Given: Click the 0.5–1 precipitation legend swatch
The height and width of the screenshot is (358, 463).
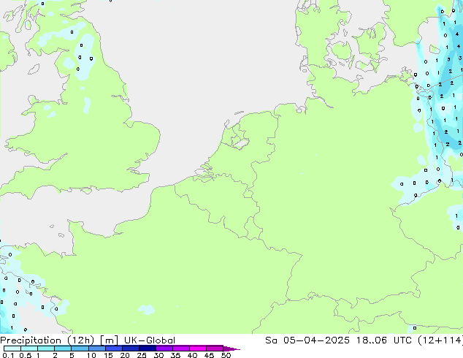Looking at the screenshot, I should tap(29, 349).
